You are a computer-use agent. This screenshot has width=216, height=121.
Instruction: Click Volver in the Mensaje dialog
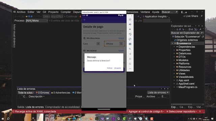[110, 68]
